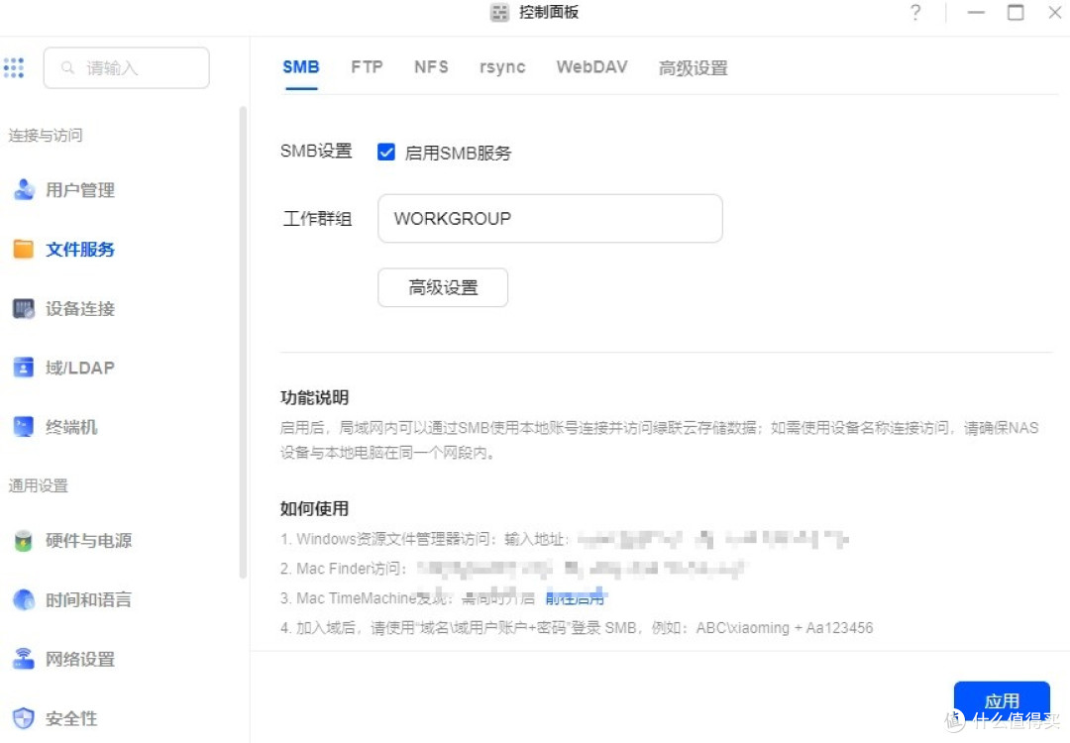Click the terminal icon
1070x743 pixels.
coord(24,427)
